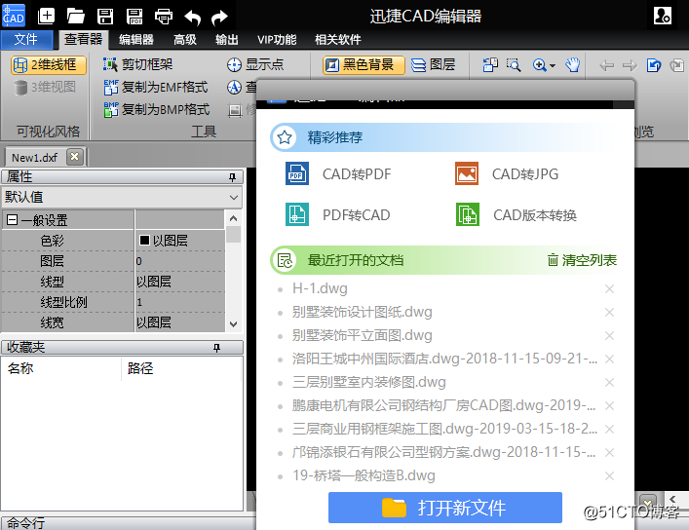Open the CAD转PDF converter

click(x=338, y=173)
